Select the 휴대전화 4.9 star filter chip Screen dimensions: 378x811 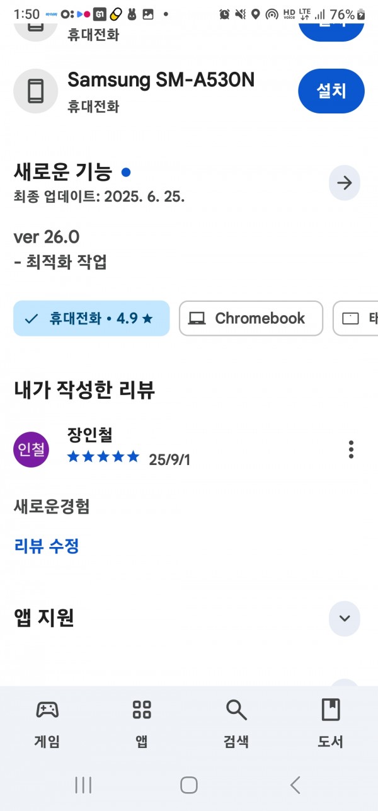click(x=91, y=318)
